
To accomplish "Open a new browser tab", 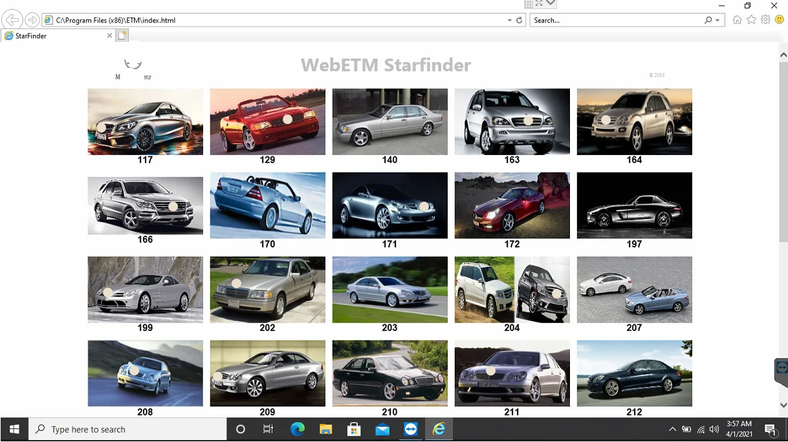I will coord(122,36).
